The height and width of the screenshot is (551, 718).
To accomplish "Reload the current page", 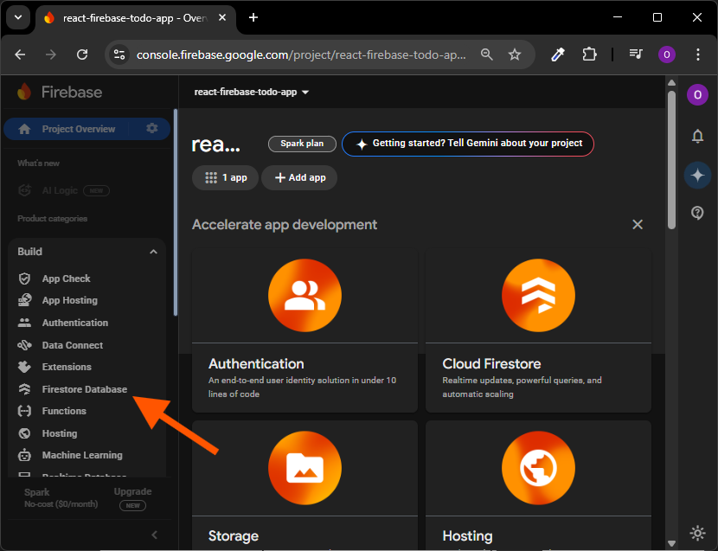I will point(82,55).
